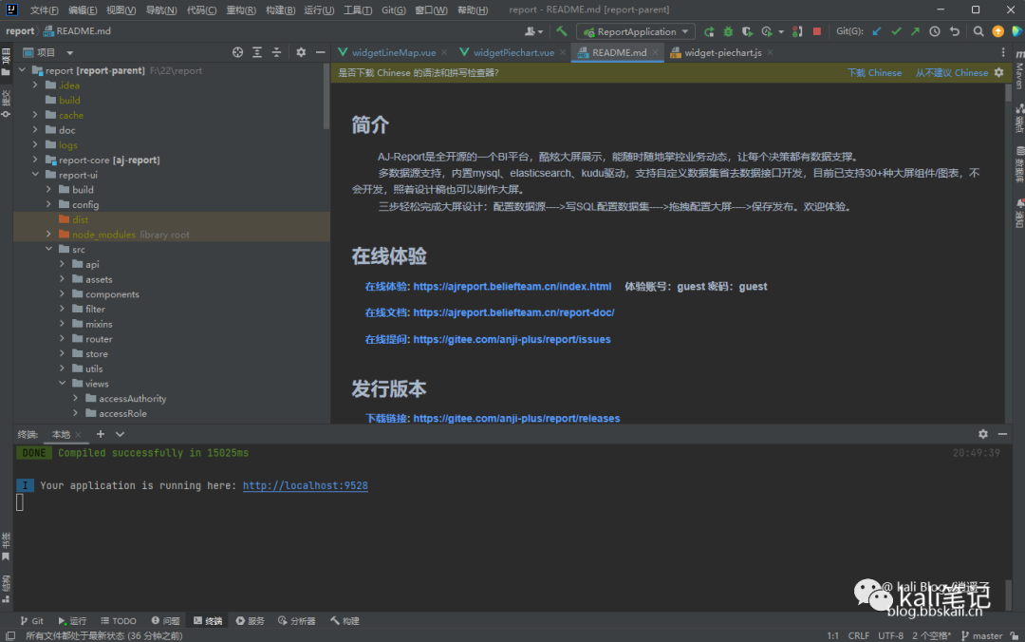
Task: Switch to widgetPiechart.vue tab
Action: (513, 52)
